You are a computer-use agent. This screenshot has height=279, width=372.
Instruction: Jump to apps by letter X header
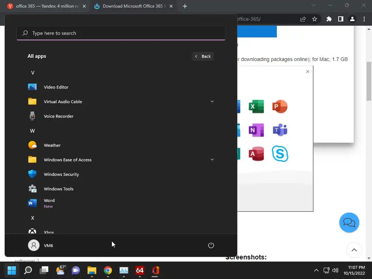tap(33, 218)
